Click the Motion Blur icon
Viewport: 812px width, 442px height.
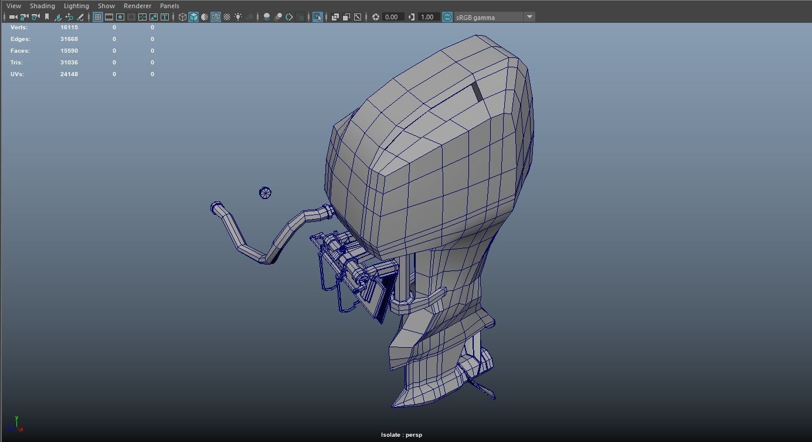click(x=278, y=17)
